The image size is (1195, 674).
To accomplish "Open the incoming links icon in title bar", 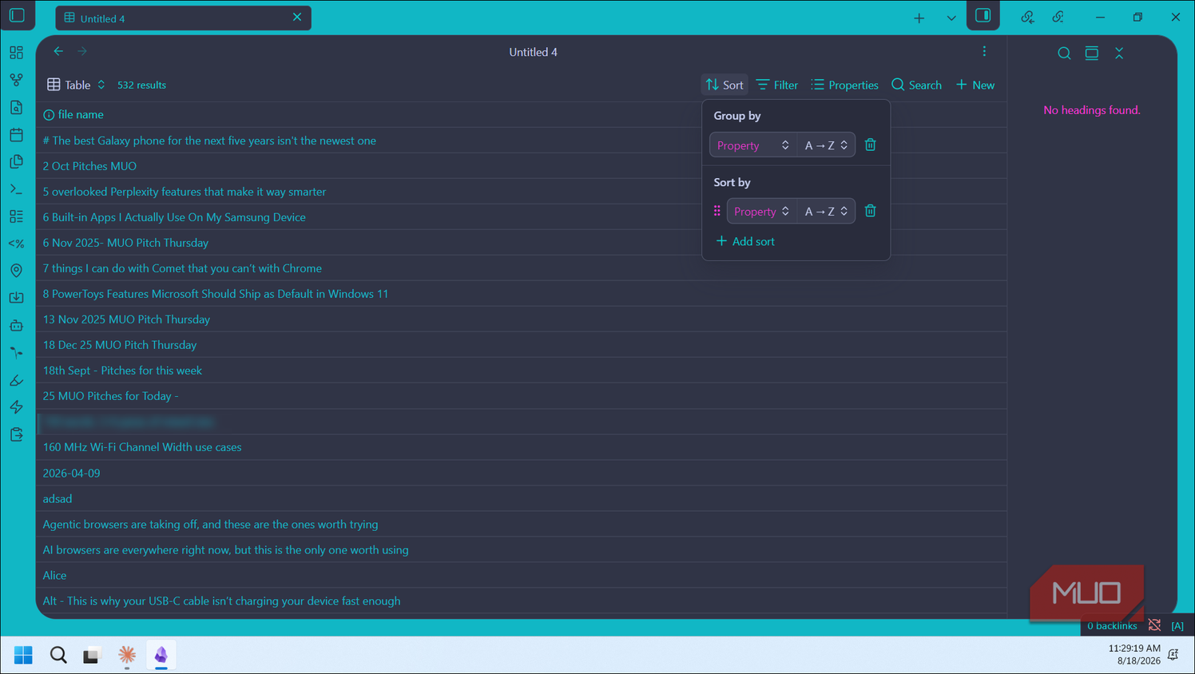I will coord(1027,17).
